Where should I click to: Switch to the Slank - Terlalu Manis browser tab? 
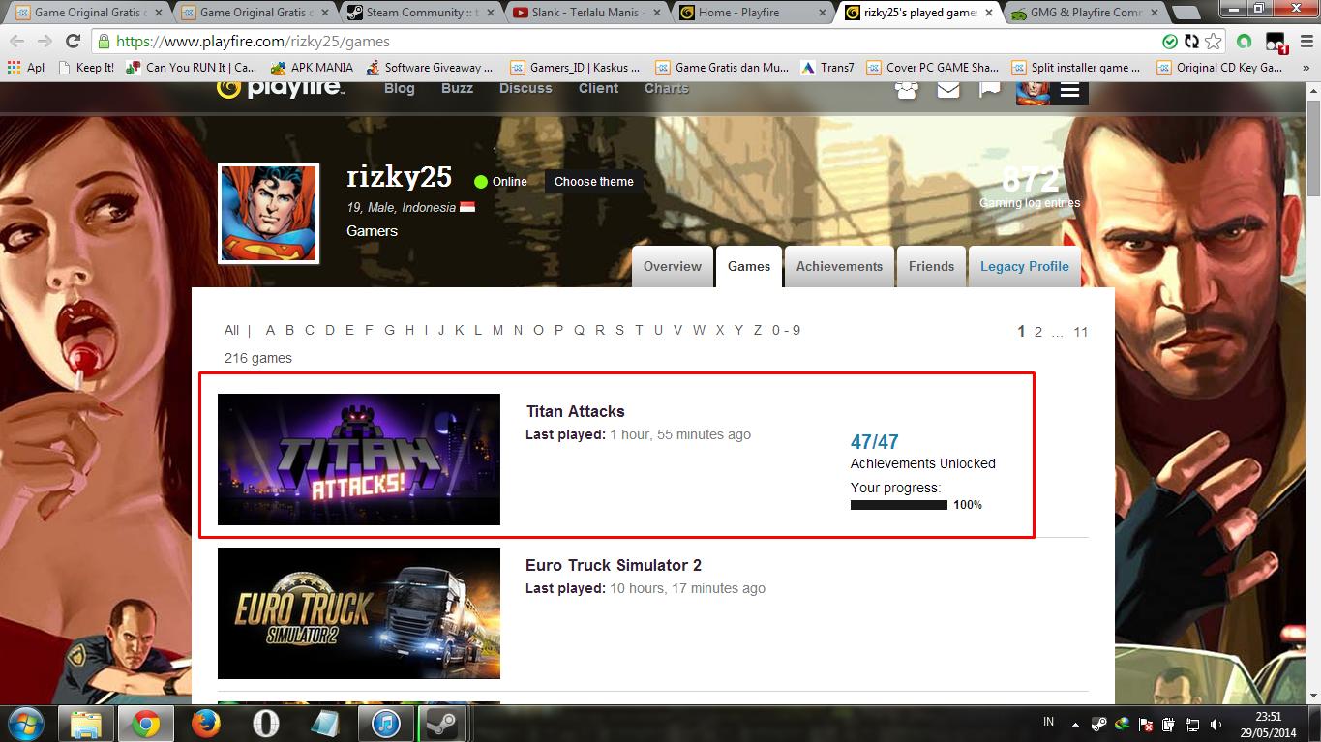(586, 13)
